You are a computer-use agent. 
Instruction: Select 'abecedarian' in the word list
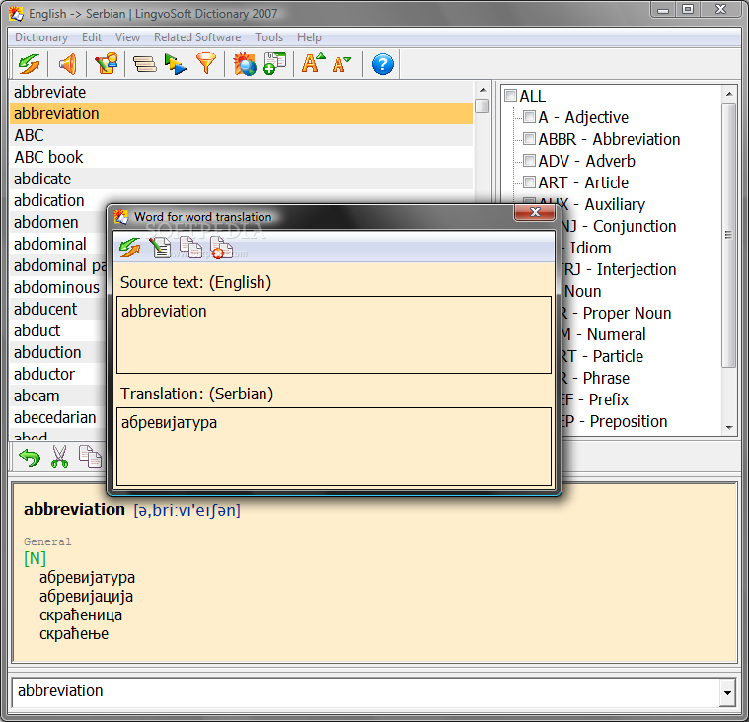coord(58,417)
